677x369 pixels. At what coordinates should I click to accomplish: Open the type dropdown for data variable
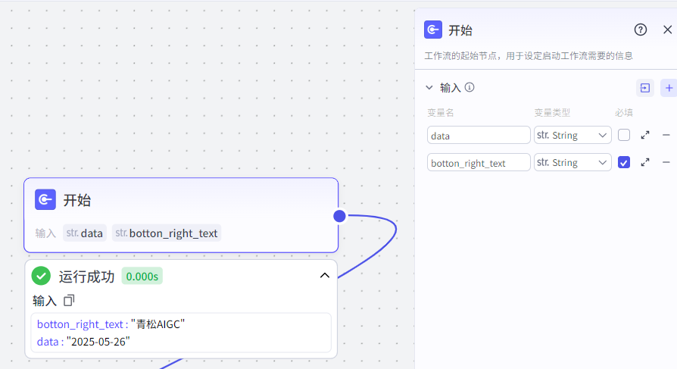coord(572,135)
